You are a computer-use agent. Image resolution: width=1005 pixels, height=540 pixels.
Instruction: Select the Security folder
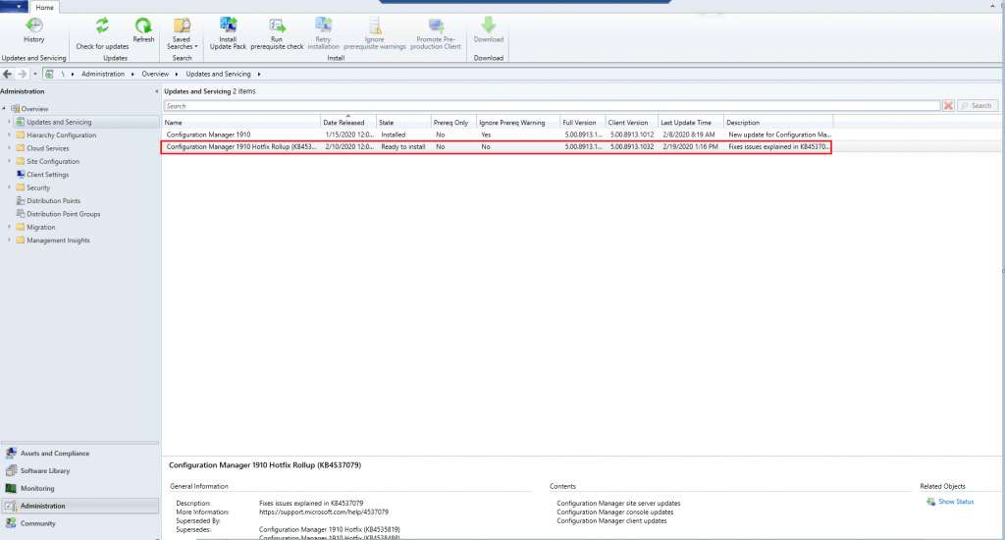(x=38, y=188)
